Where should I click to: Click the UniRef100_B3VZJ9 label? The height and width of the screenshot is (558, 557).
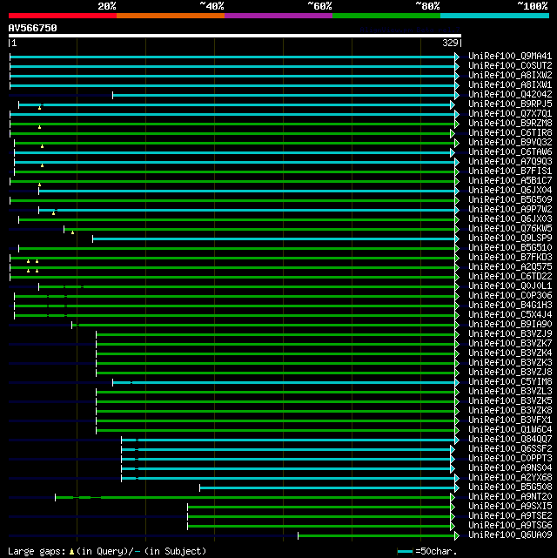[510, 333]
